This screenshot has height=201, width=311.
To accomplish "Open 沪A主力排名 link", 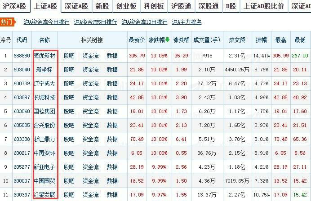I will pyautogui.click(x=187, y=22).
